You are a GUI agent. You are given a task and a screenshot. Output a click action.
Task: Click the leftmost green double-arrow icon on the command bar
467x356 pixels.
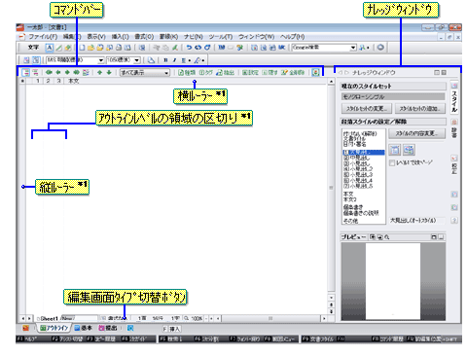coord(49,72)
